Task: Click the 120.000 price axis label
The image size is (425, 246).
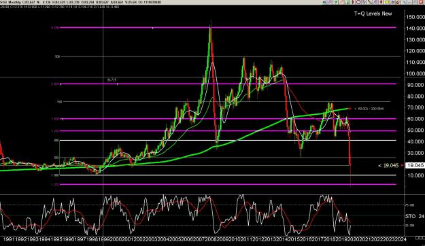Action: (x=415, y=51)
